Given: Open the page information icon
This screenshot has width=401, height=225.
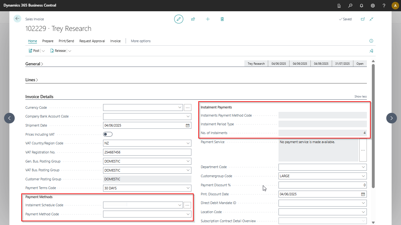Looking at the screenshot, I should pyautogui.click(x=371, y=41).
